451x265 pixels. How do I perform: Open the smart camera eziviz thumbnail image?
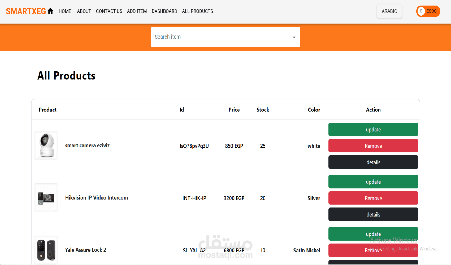pyautogui.click(x=46, y=145)
